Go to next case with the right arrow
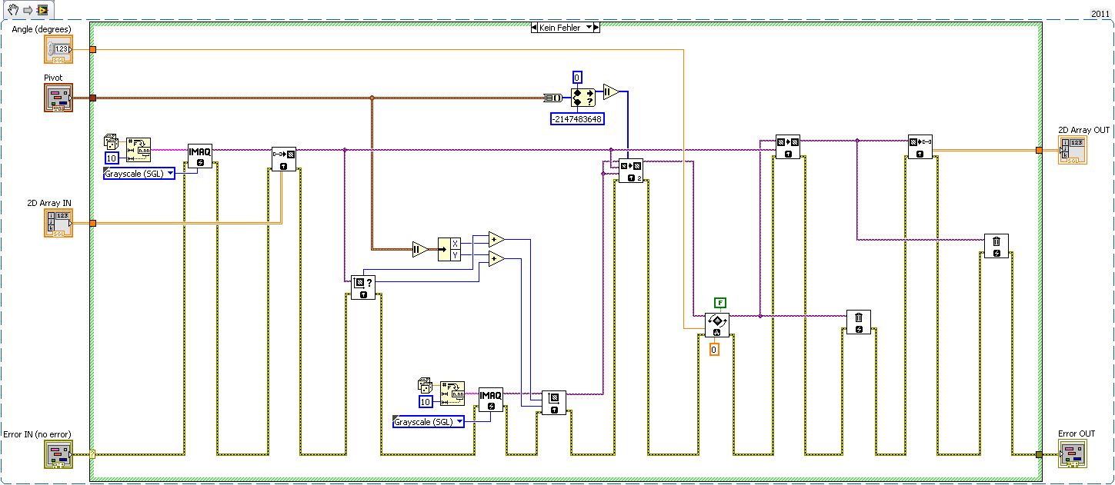This screenshot has height=485, width=1115. 596,27
